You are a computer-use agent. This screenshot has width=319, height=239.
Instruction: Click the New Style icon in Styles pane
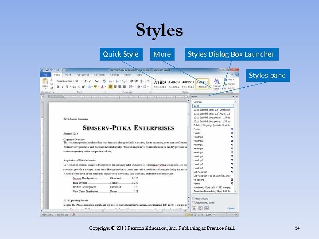pyautogui.click(x=195, y=208)
